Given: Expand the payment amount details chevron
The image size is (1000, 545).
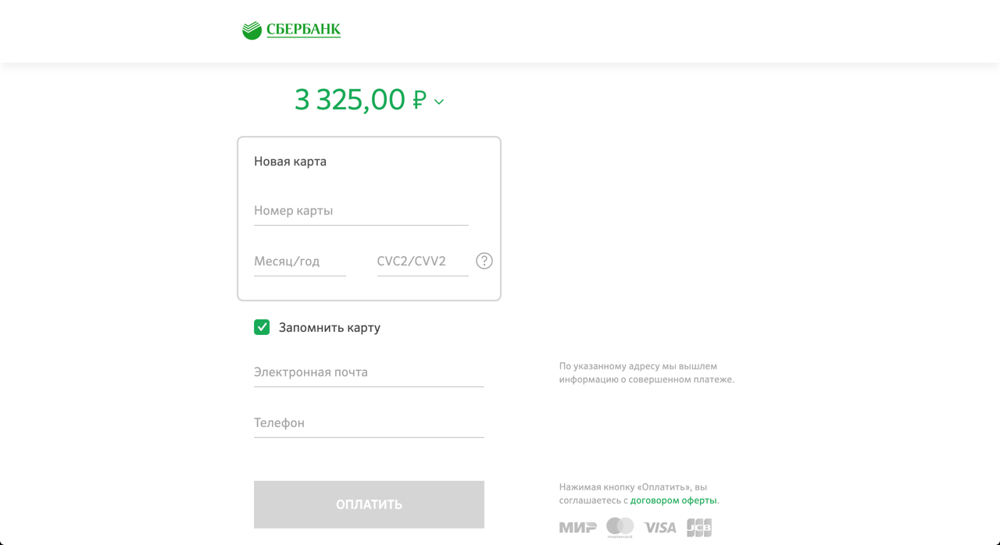Looking at the screenshot, I should 439,102.
